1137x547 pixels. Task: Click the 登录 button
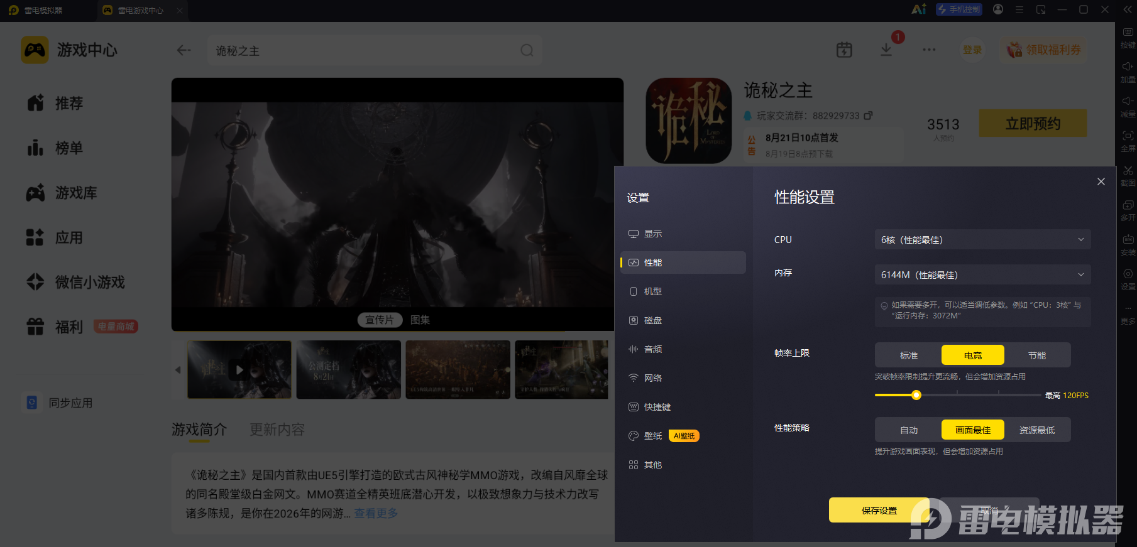(972, 50)
